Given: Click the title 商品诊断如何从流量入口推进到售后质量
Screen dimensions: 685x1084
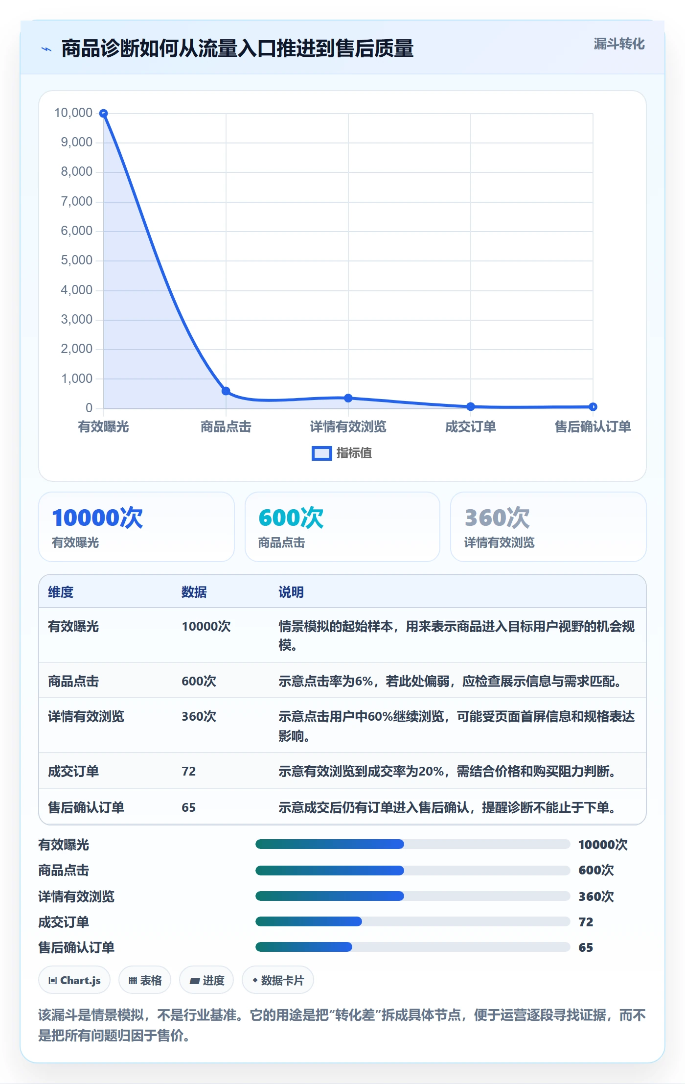Looking at the screenshot, I should tap(237, 48).
